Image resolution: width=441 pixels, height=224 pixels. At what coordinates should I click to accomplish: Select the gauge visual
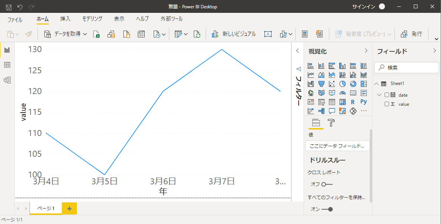[342, 93]
